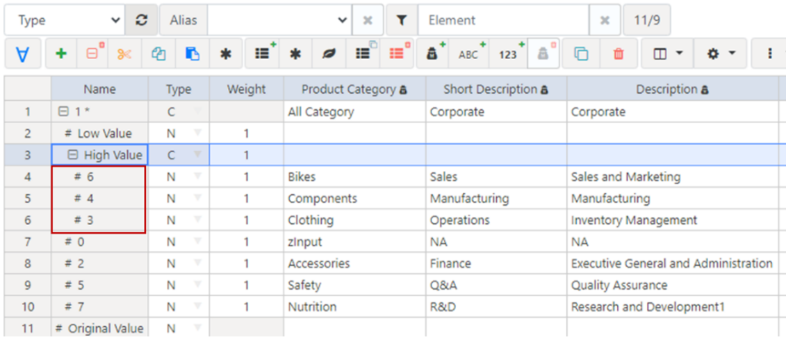The height and width of the screenshot is (342, 786).
Task: Click the blue select-all ∀ icon
Action: (22, 54)
